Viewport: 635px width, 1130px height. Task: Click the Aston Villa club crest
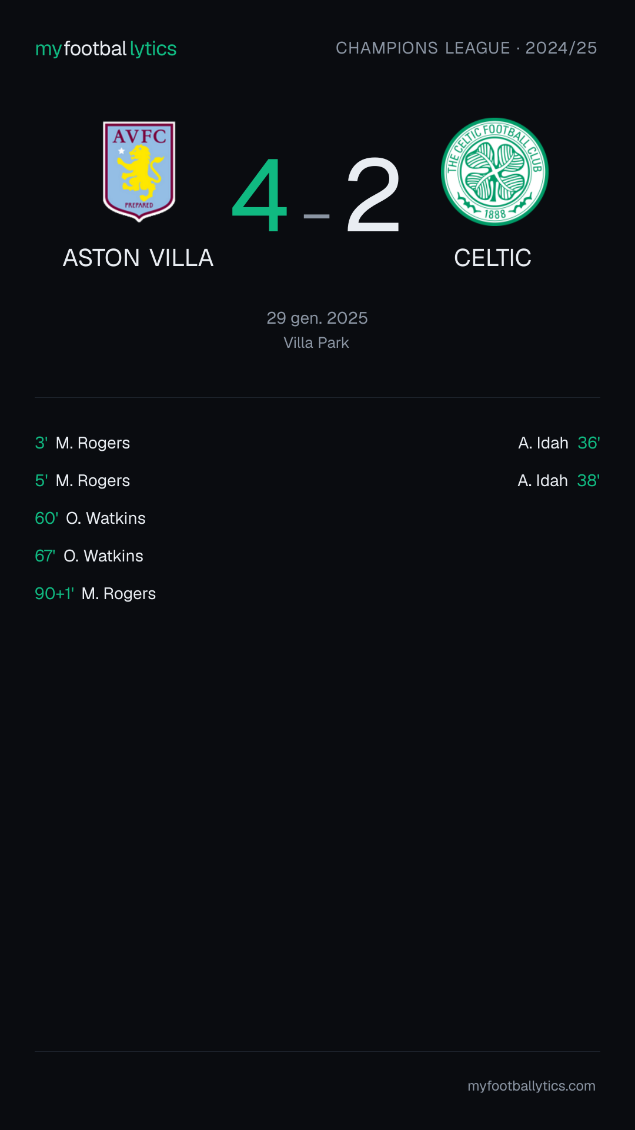(x=139, y=171)
